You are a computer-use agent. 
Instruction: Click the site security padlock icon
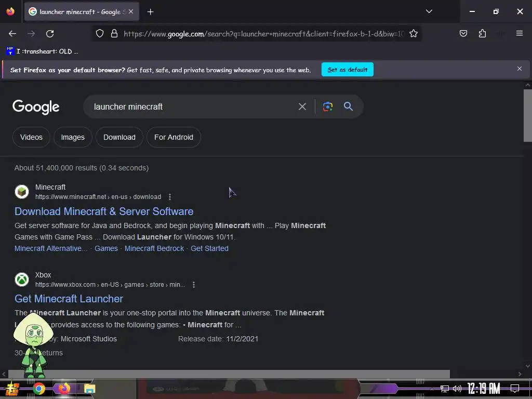click(x=114, y=34)
